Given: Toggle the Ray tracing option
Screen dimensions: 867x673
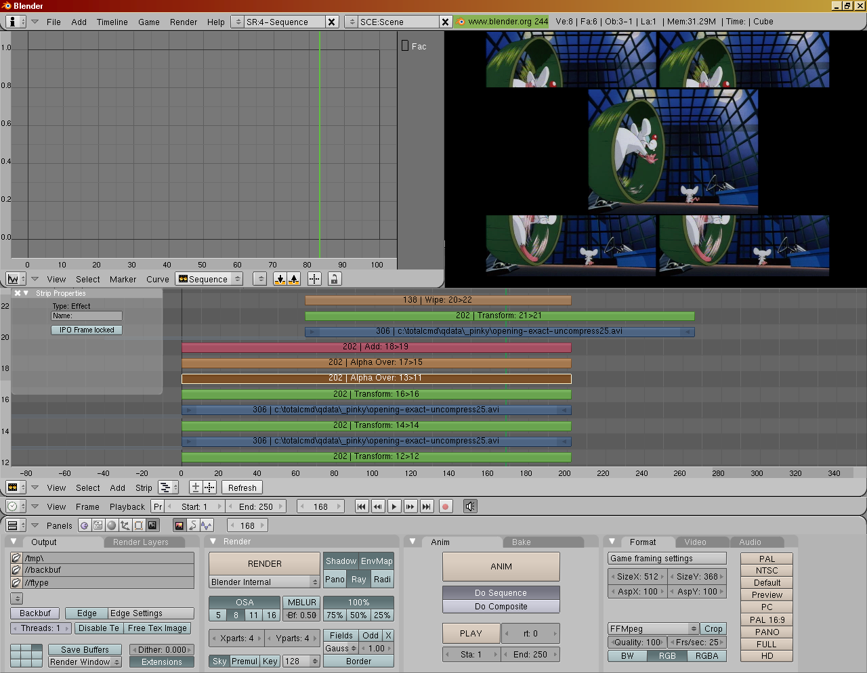Looking at the screenshot, I should pos(358,579).
